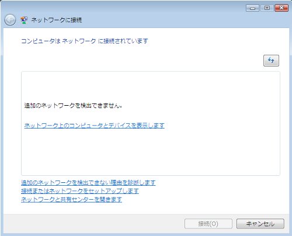Screen dimensions: 292x236
Task: Click the ネットワークに接続 title text
Action: click(57, 20)
